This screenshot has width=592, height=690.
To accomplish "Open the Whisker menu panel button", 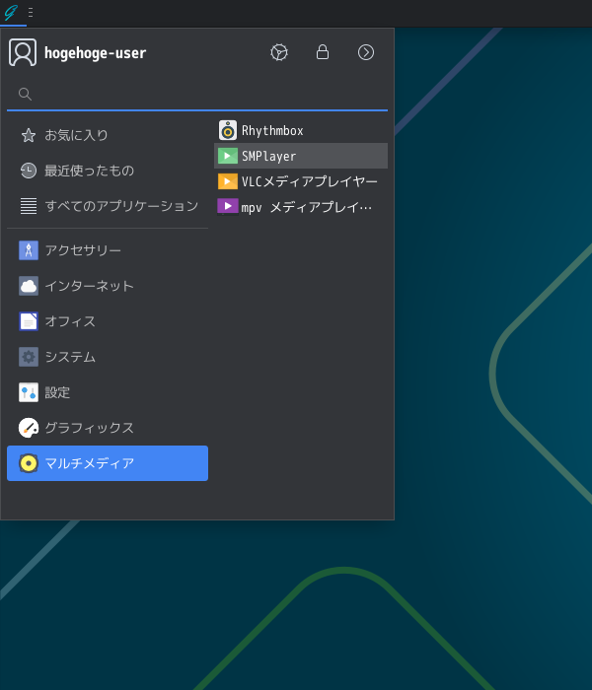I will (12, 12).
